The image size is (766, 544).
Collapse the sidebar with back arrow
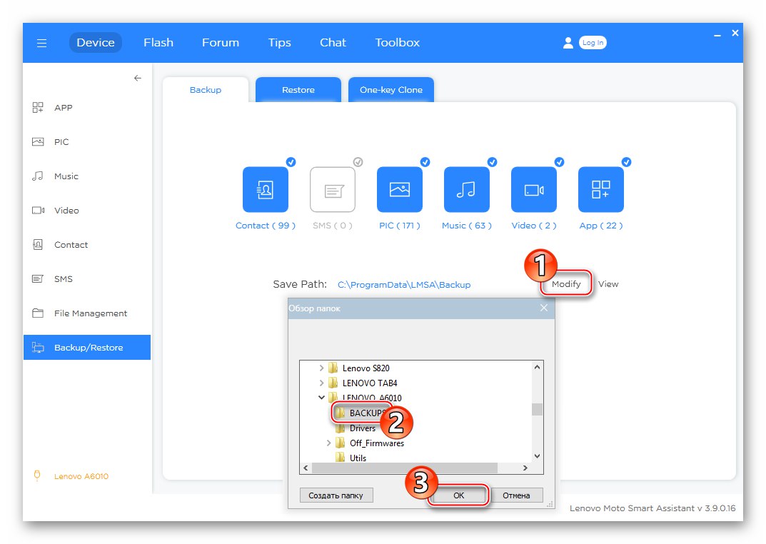click(138, 78)
